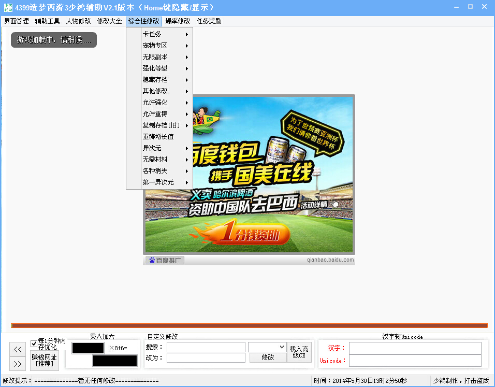The image size is (495, 387).
Task: Focus the 搜索 input field
Action: click(x=206, y=347)
